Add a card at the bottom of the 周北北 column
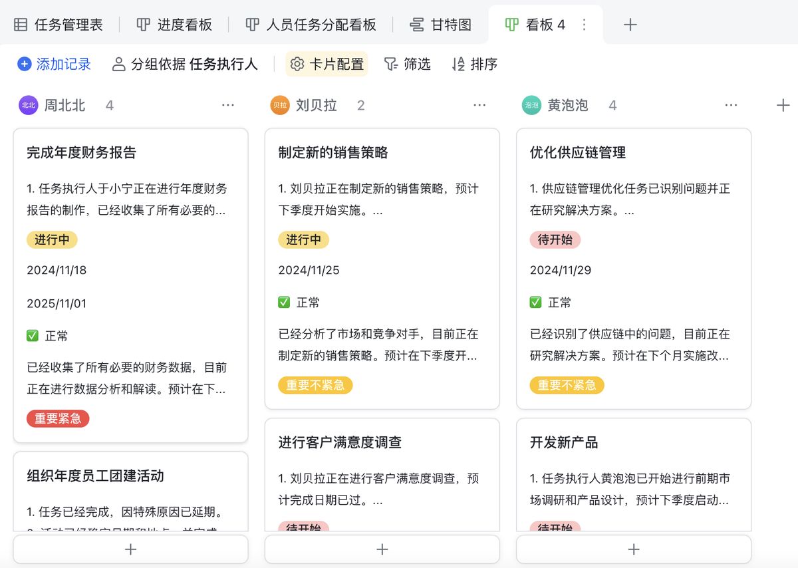 pyautogui.click(x=130, y=549)
